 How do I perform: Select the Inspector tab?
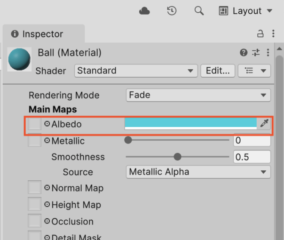pyautogui.click(x=43, y=34)
